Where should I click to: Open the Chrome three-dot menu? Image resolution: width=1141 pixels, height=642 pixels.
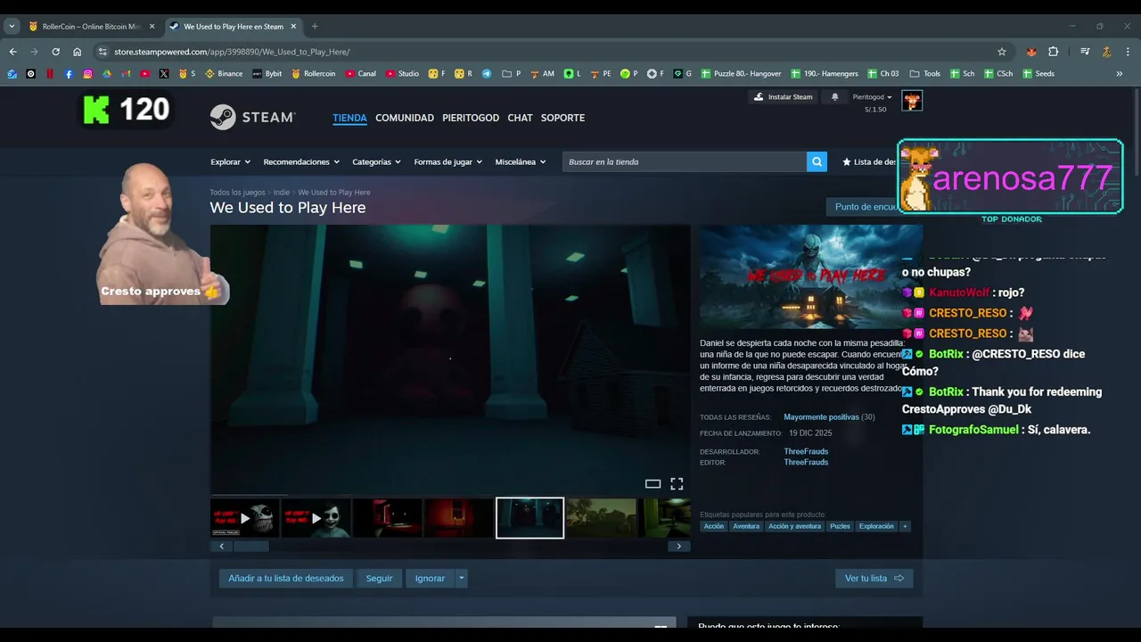coord(1128,52)
